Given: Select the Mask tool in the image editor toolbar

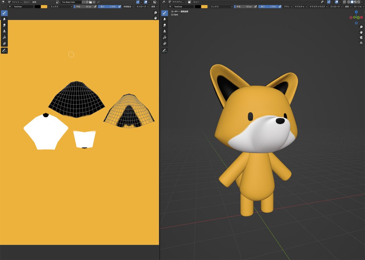Looking at the screenshot, I should pos(4,43).
